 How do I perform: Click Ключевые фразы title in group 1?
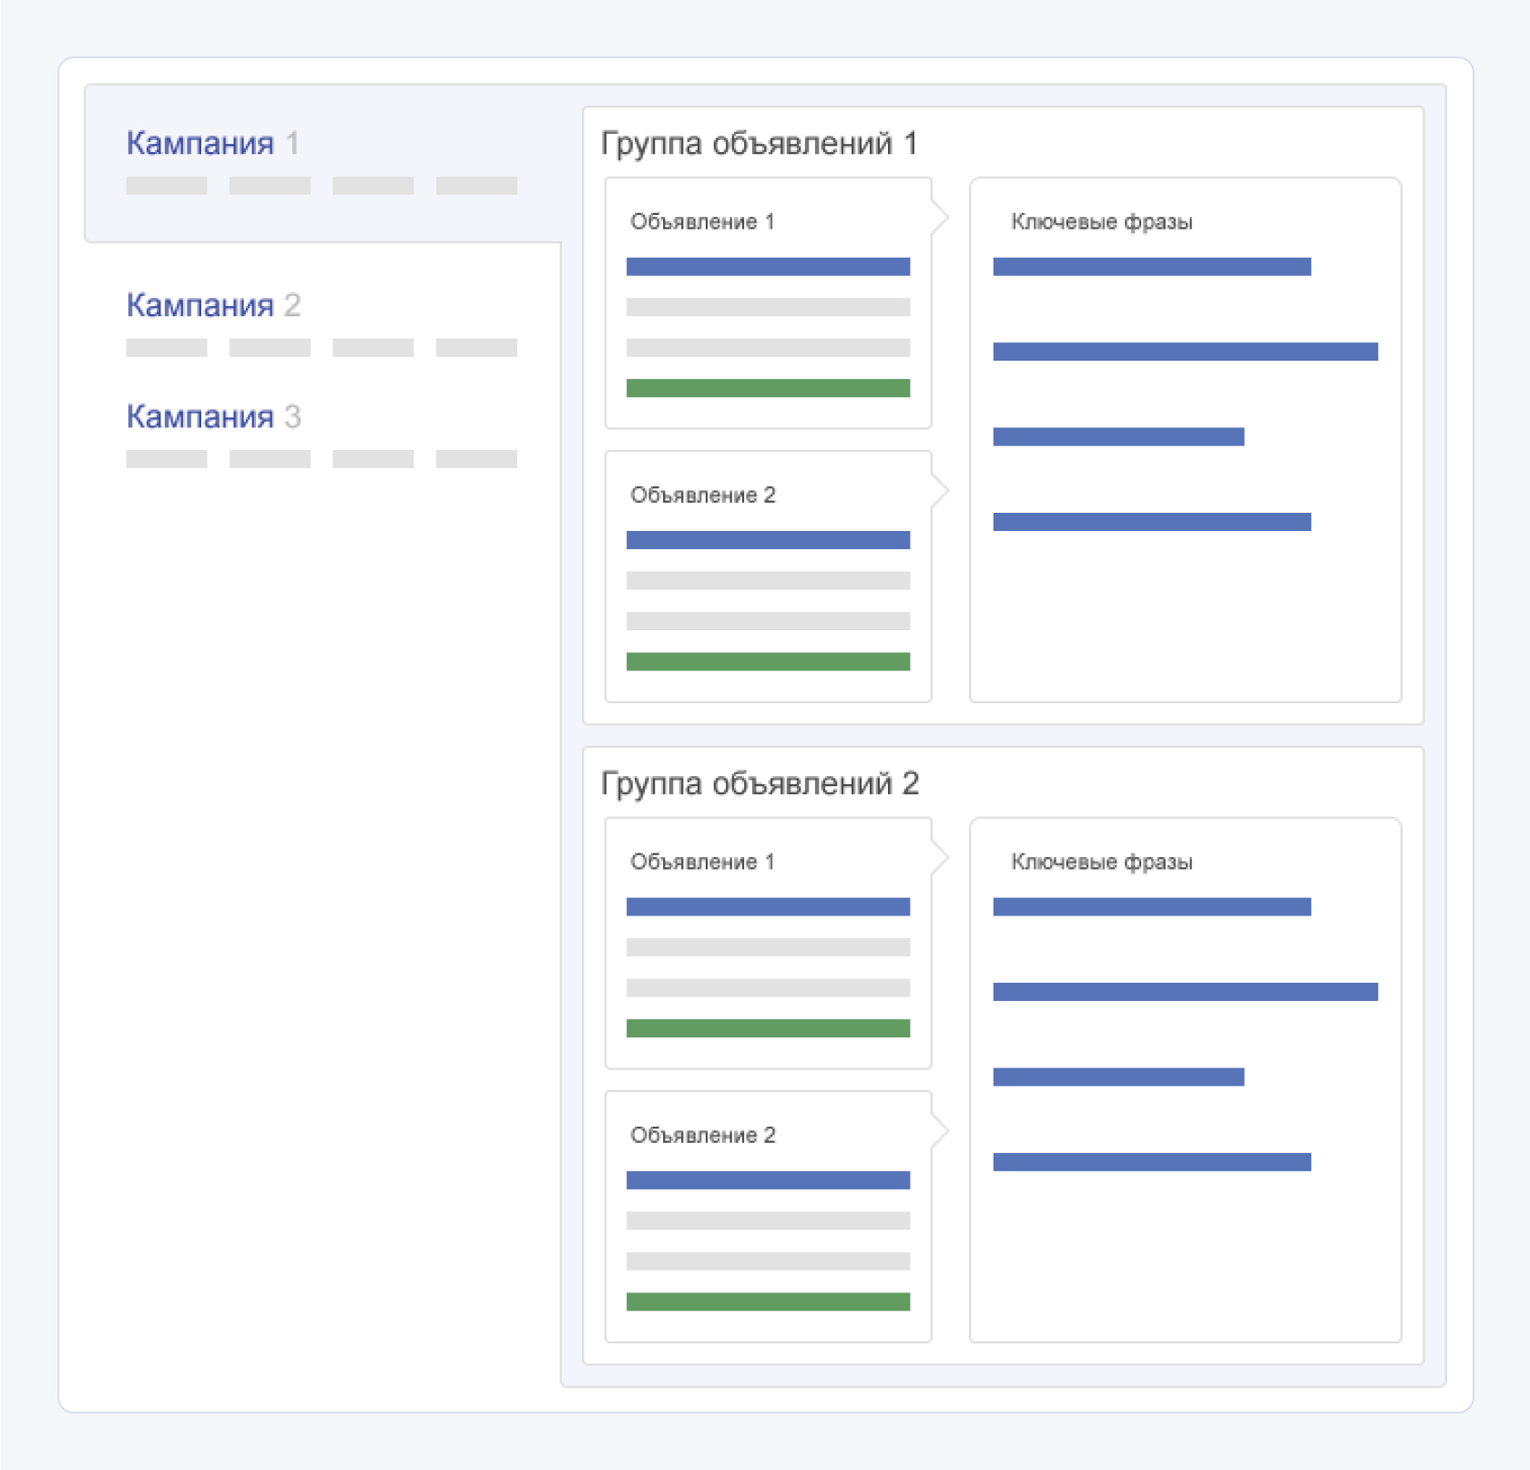[1101, 222]
